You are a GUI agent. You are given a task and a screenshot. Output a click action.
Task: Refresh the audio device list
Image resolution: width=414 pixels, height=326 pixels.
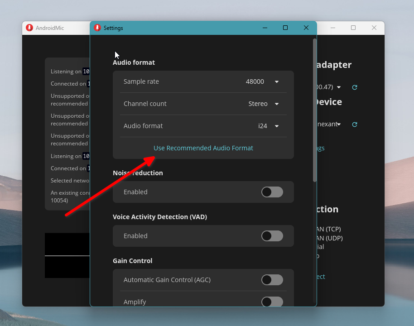[x=354, y=125]
